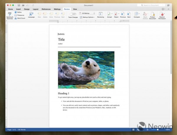Viewport: 177px width, 135px height.
Task: Click the Page 1 of 2 indicator
Action: pos(12,130)
